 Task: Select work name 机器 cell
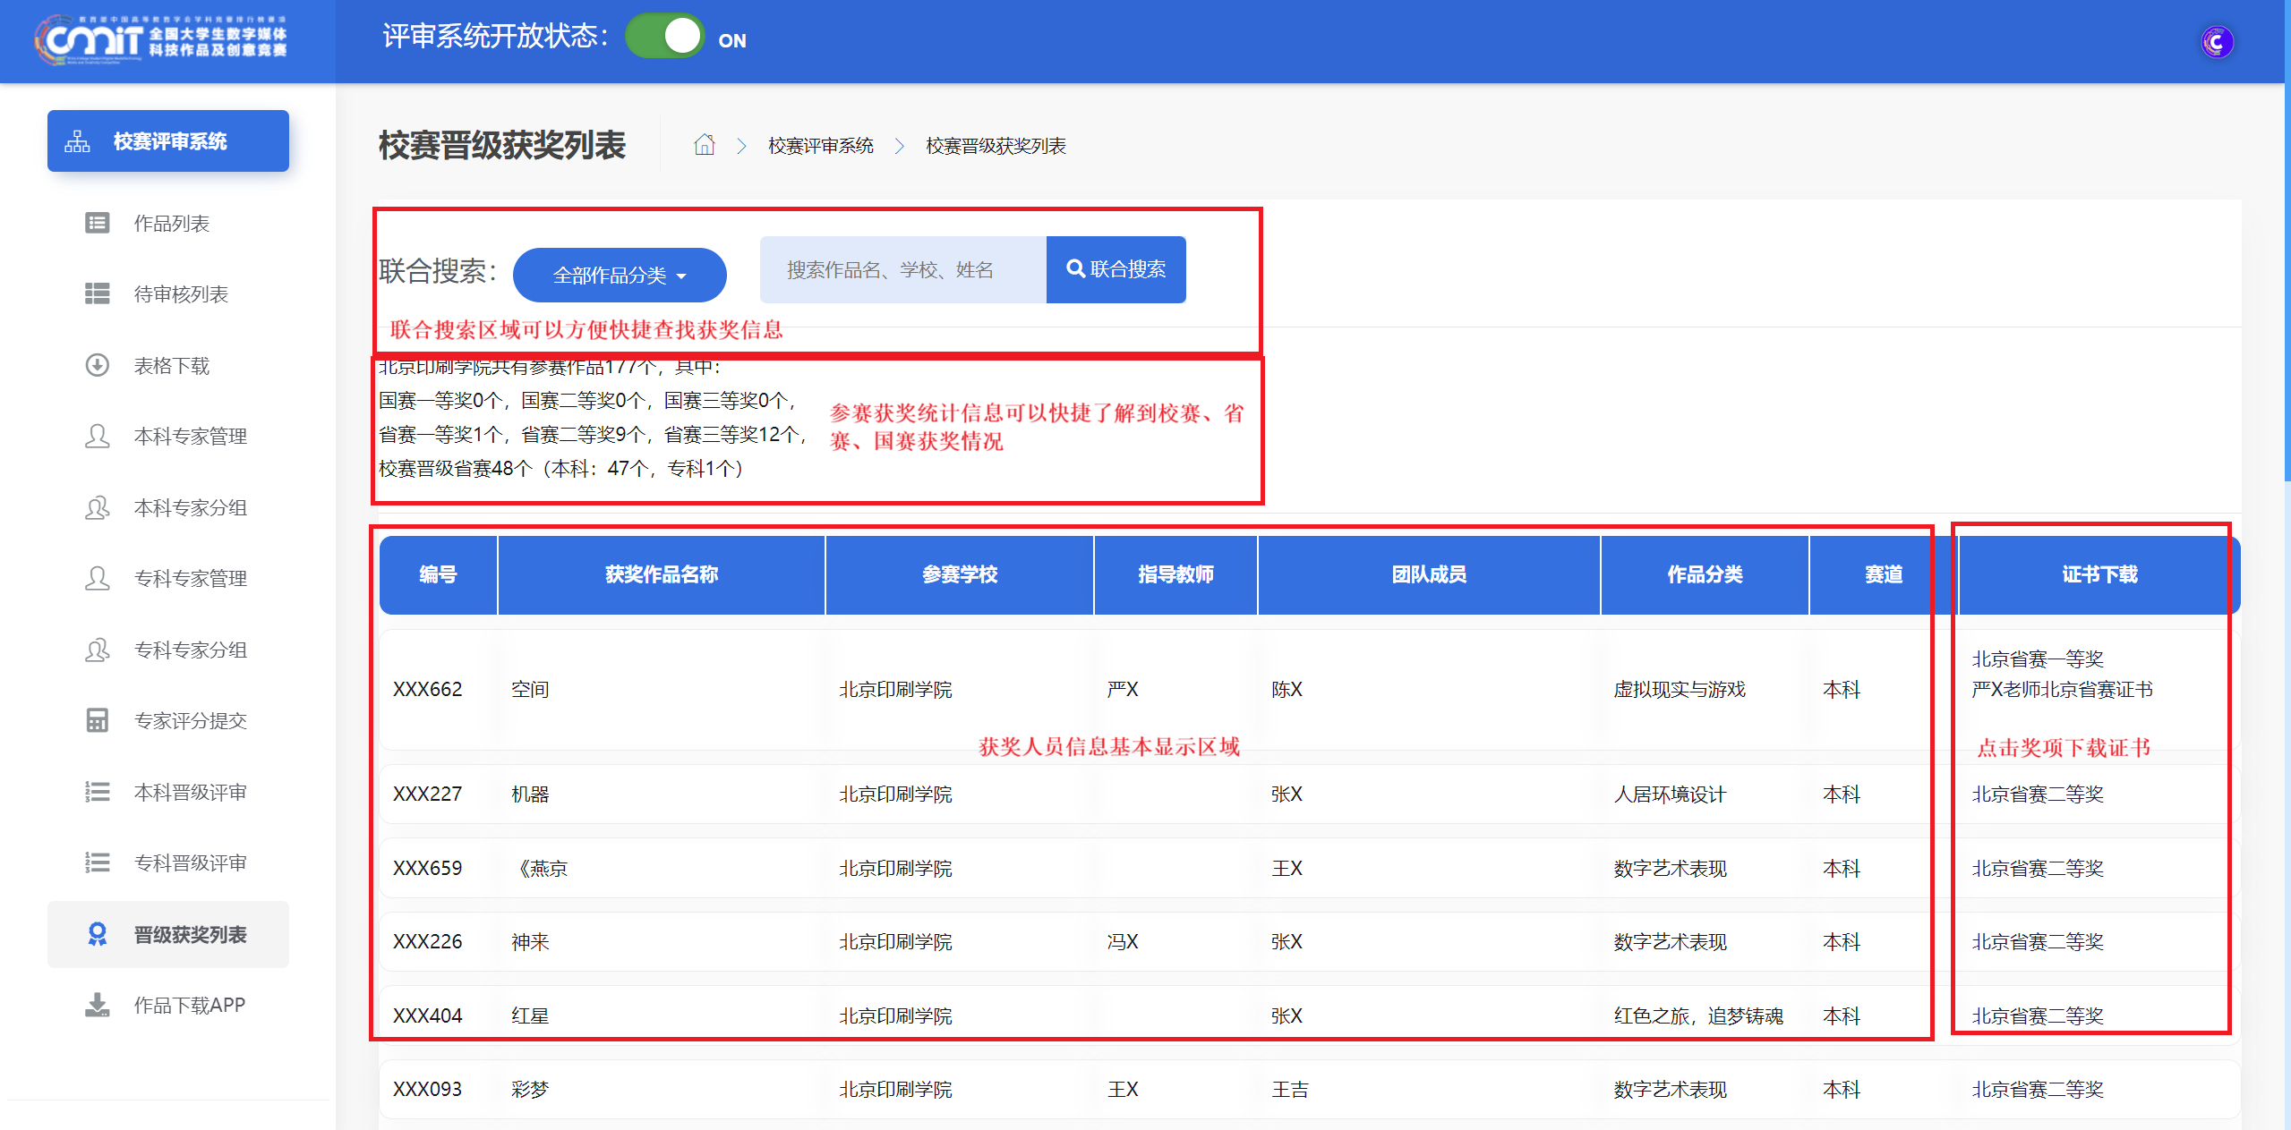(x=529, y=794)
